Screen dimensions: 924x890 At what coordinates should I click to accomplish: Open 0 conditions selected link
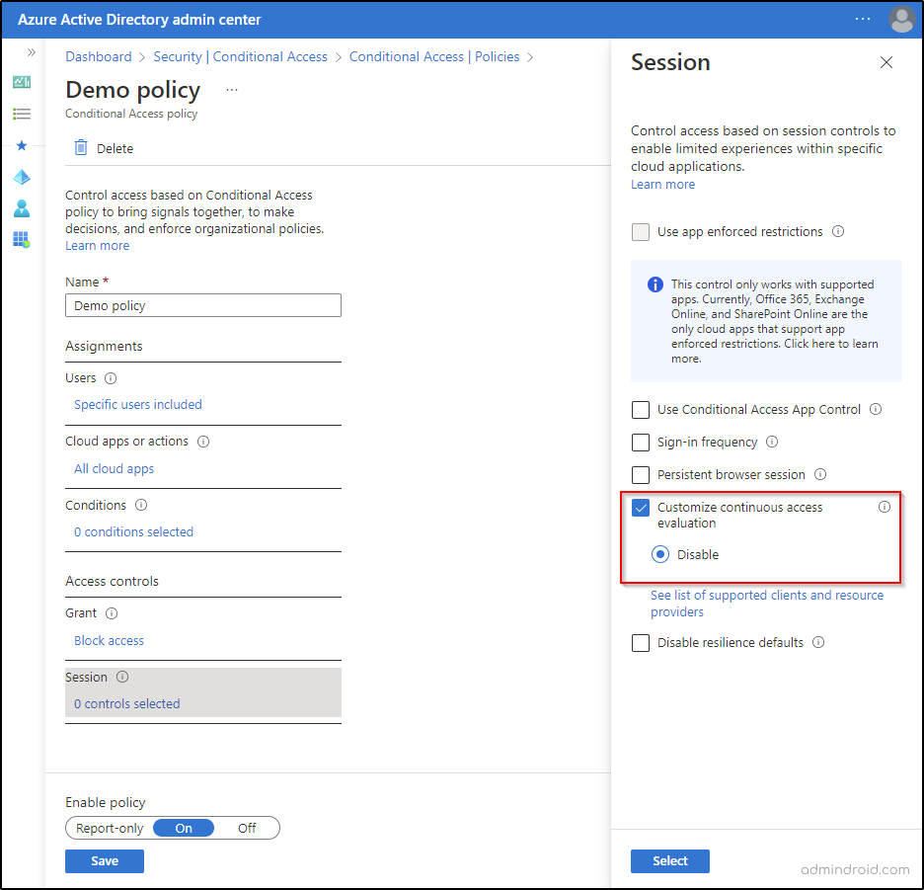(134, 532)
